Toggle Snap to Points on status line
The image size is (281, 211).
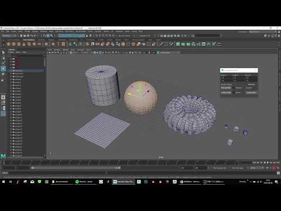click(104, 36)
